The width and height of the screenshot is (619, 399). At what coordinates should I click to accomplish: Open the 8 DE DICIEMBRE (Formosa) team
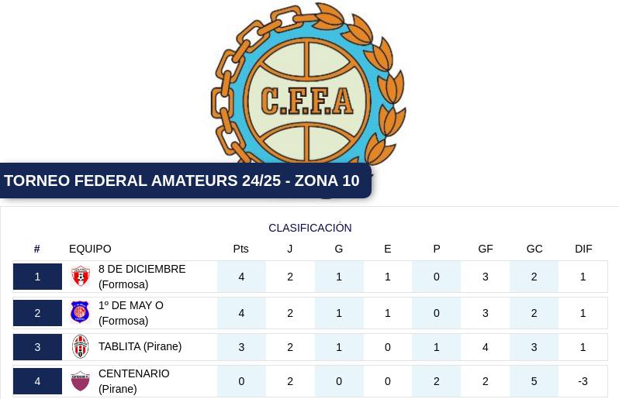(x=142, y=277)
